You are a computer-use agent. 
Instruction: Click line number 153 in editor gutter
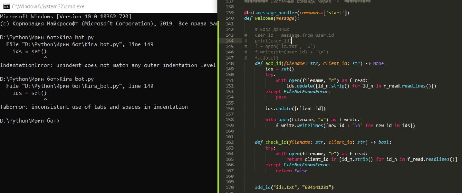pos(229,92)
